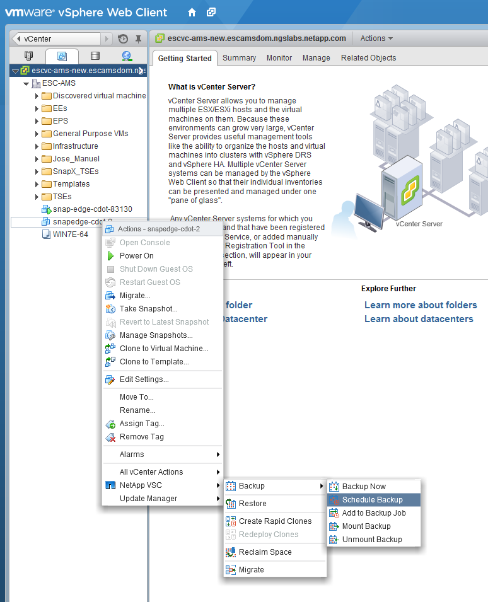The image size is (488, 602).
Task: Switch to Hosts and Clusters view icon
Action: [29, 56]
